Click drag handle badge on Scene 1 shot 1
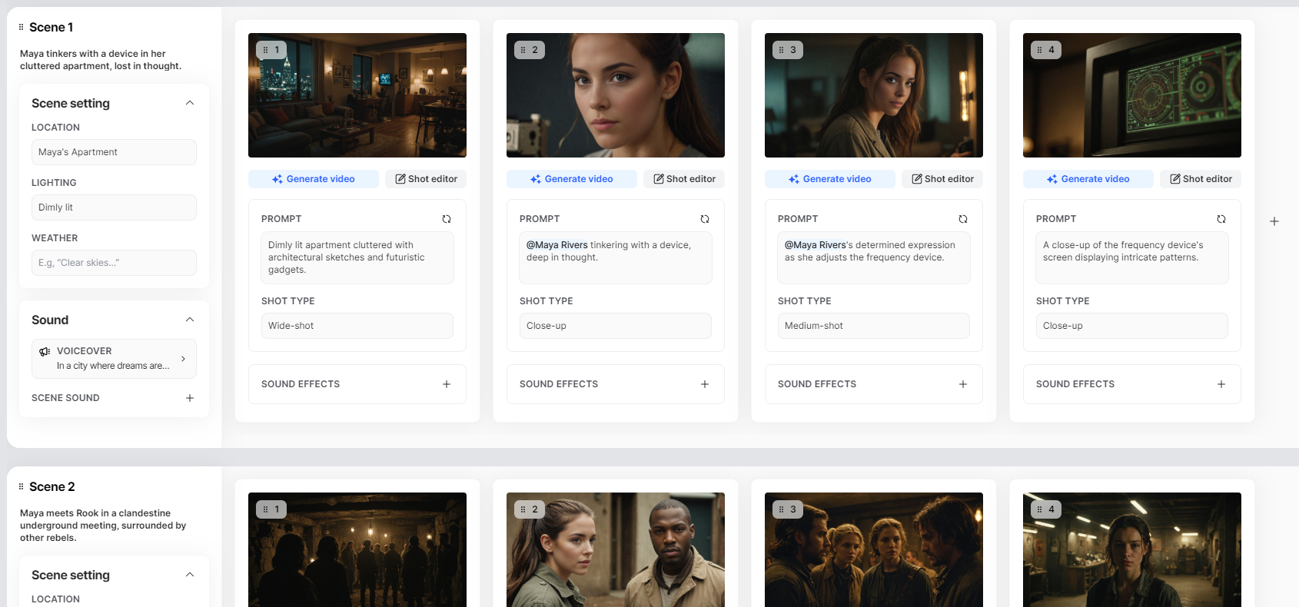The image size is (1299, 607). coord(271,50)
